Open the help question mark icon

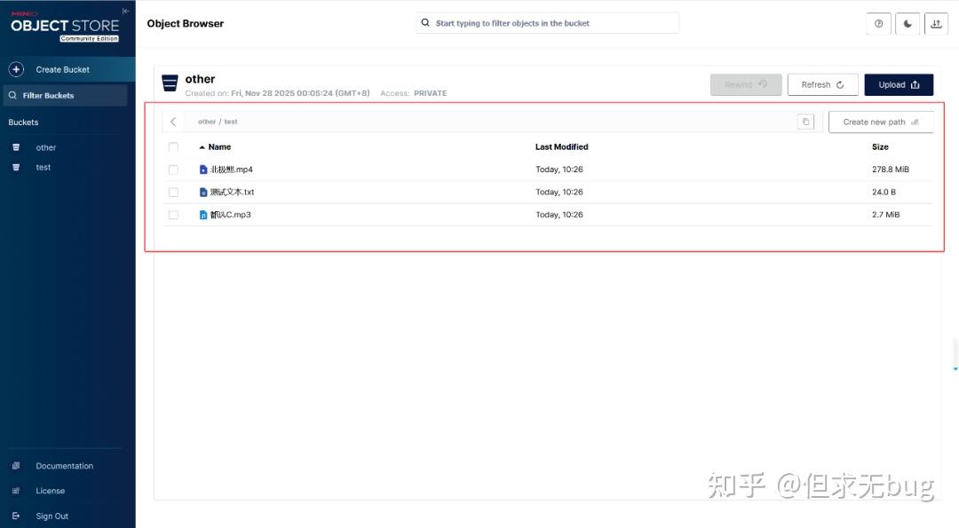(878, 24)
